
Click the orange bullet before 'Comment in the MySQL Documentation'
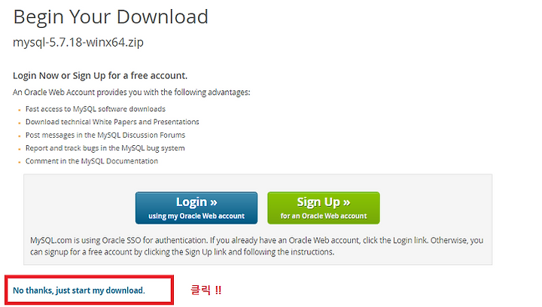tap(20, 163)
